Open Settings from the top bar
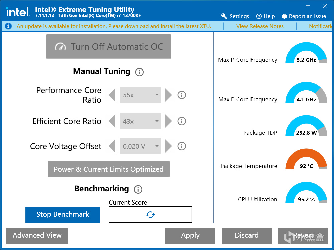This screenshot has height=250, width=334. point(235,16)
